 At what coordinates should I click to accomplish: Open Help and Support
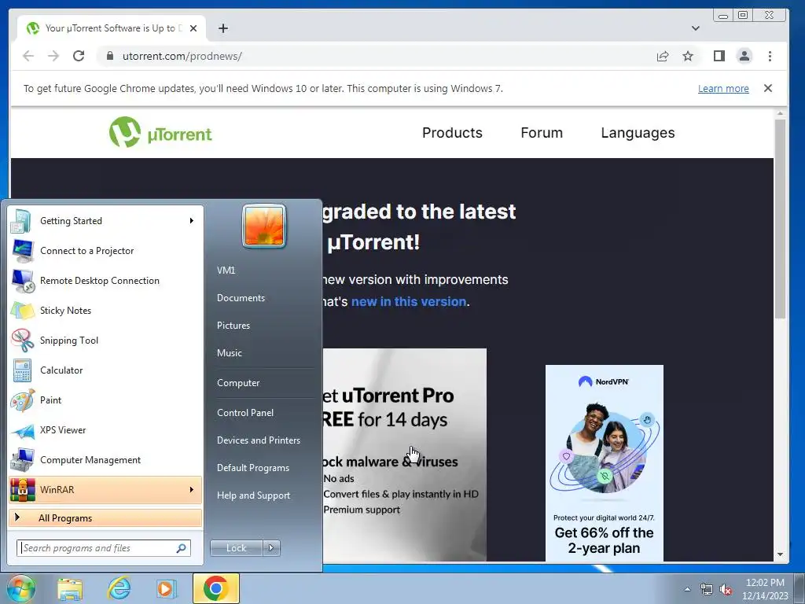(x=254, y=495)
